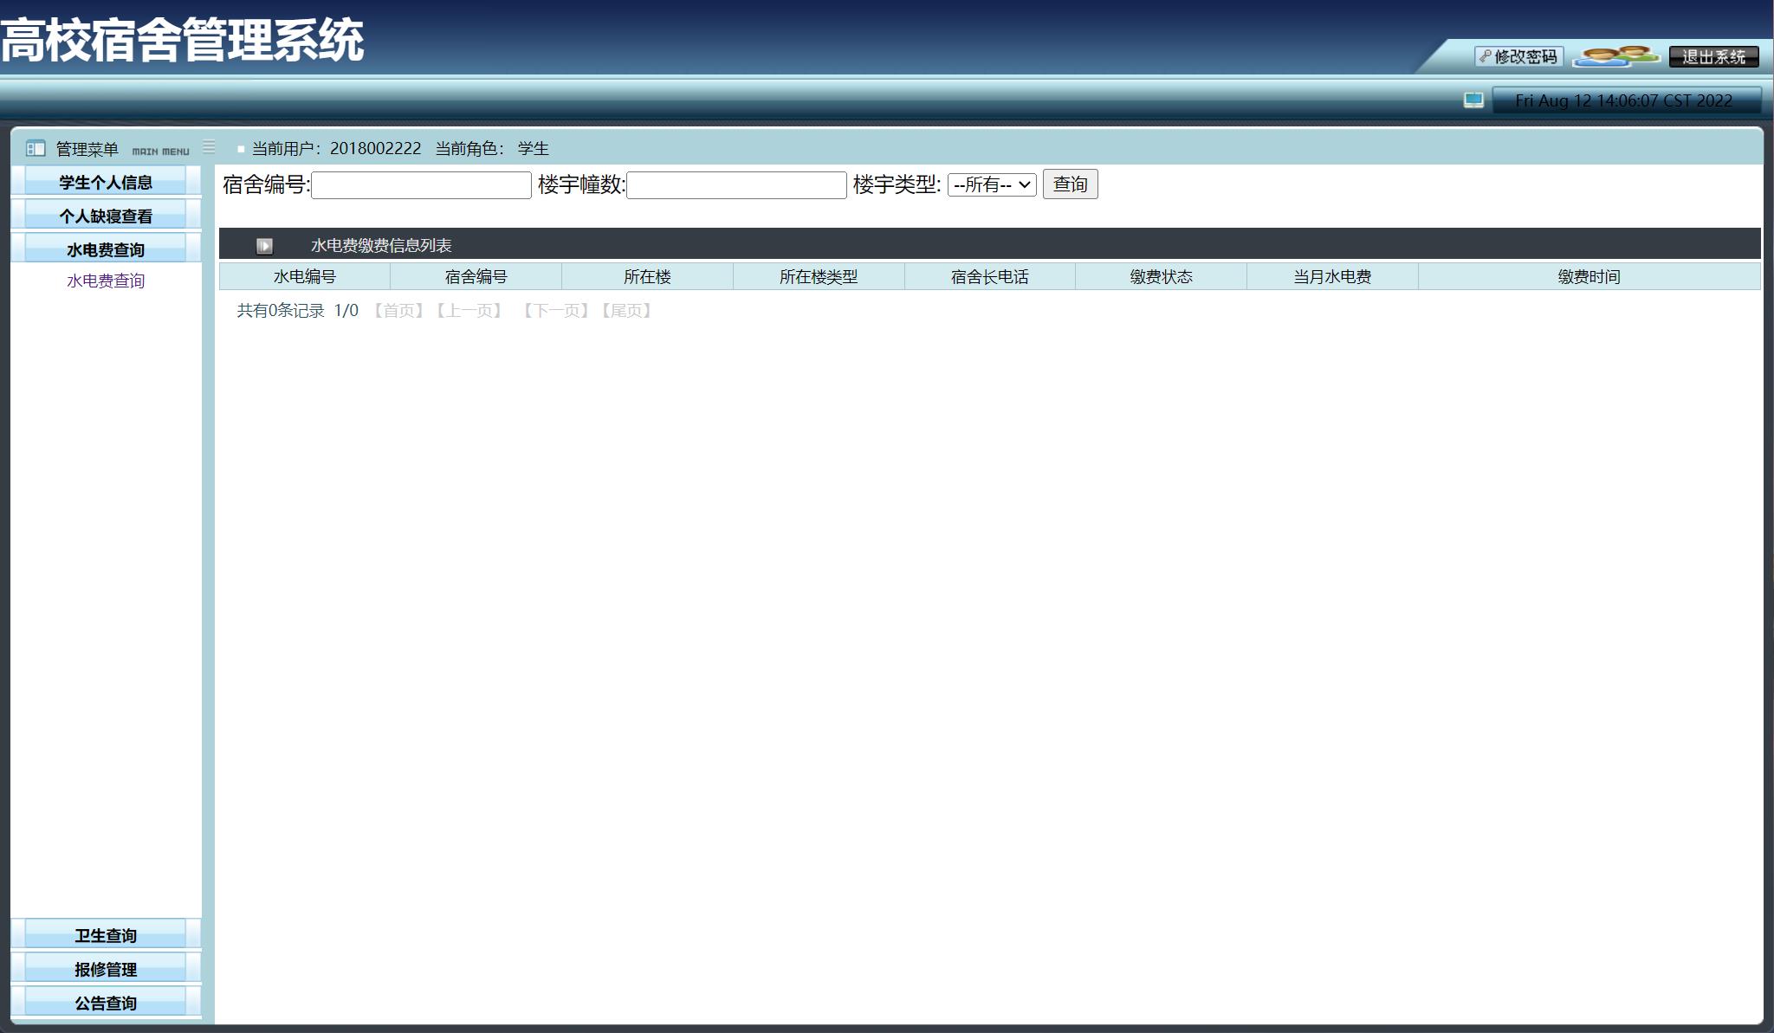Open the 公告查询 menu section
The width and height of the screenshot is (1774, 1033).
pos(104,1002)
